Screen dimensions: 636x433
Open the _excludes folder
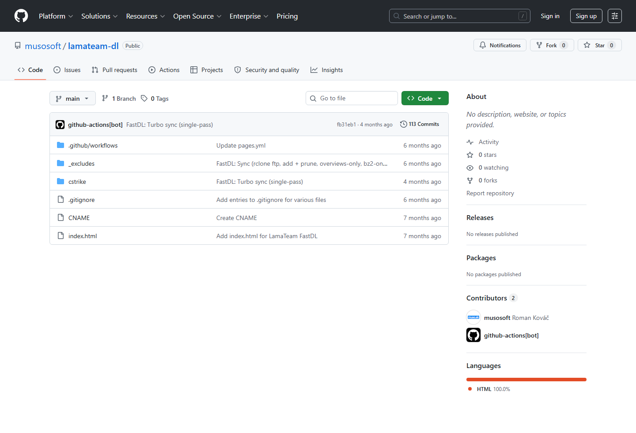(x=81, y=163)
